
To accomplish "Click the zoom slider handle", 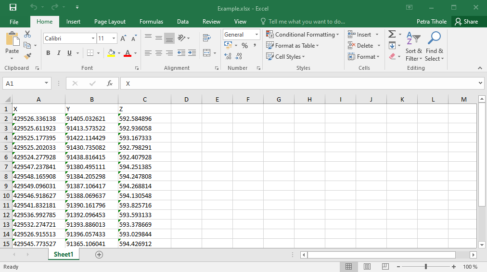I will point(426,267).
